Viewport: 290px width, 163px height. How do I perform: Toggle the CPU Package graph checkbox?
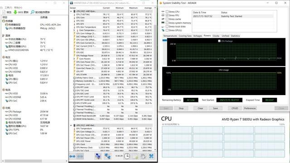click(x=219, y=41)
